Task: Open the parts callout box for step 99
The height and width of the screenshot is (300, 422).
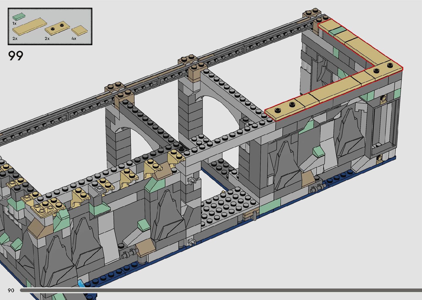Action: [50, 26]
